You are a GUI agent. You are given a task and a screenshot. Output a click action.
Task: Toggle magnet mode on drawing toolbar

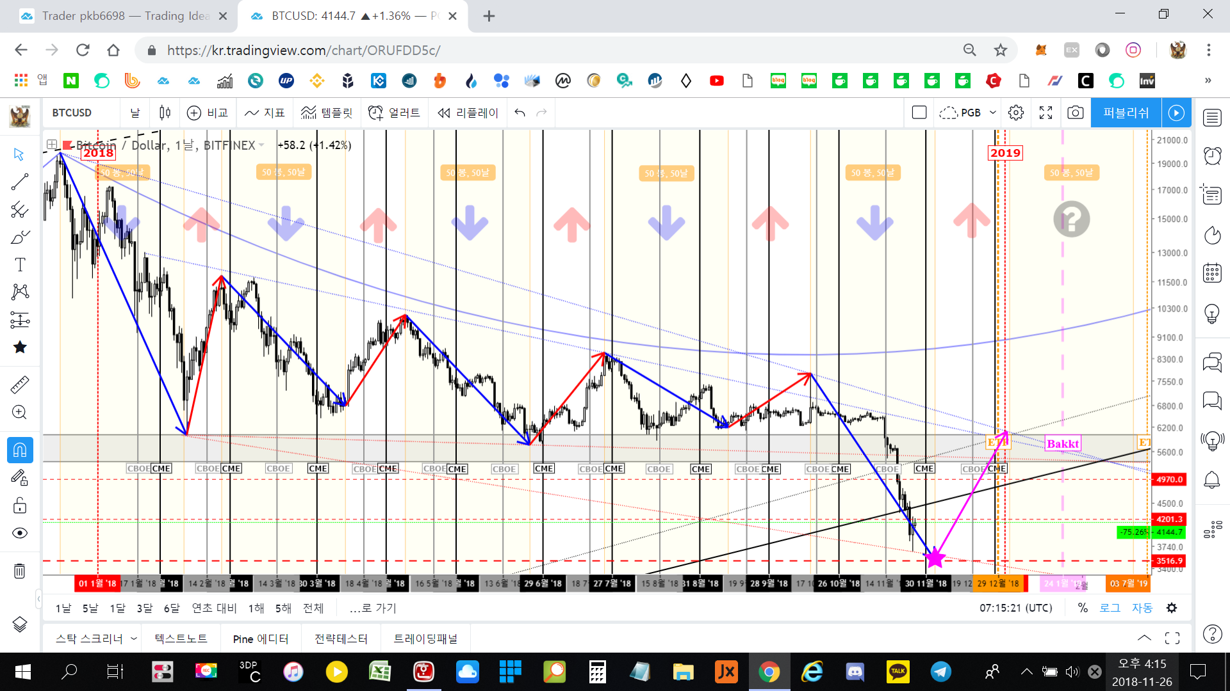click(x=20, y=450)
